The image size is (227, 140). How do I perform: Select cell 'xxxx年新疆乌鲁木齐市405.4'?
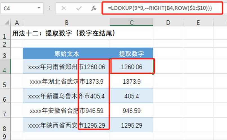(66, 96)
